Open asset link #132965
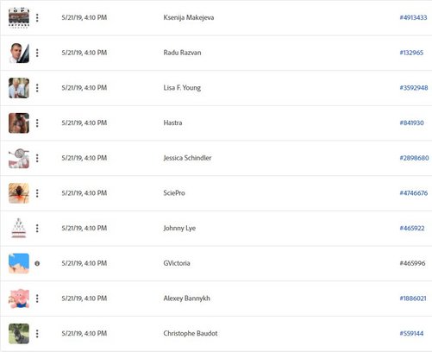 click(411, 53)
